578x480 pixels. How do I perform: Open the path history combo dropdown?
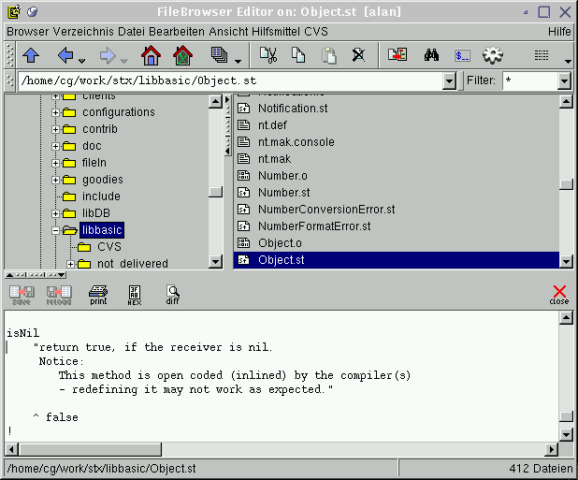tap(449, 80)
